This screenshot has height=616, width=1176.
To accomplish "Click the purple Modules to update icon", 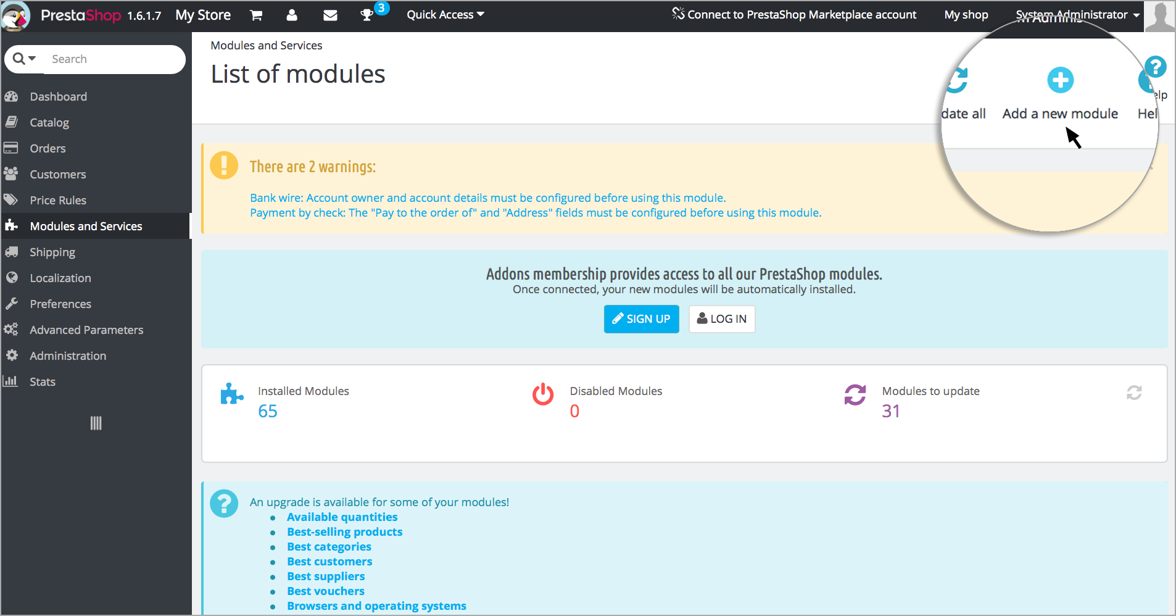I will [855, 394].
